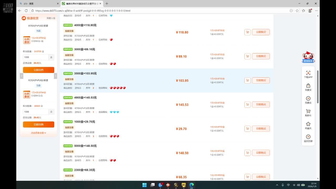
Task: Favorite this page with the star icon
Action: pos(297,11)
